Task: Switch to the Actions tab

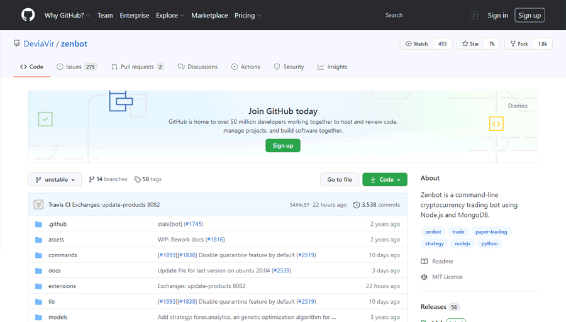Action: point(245,67)
